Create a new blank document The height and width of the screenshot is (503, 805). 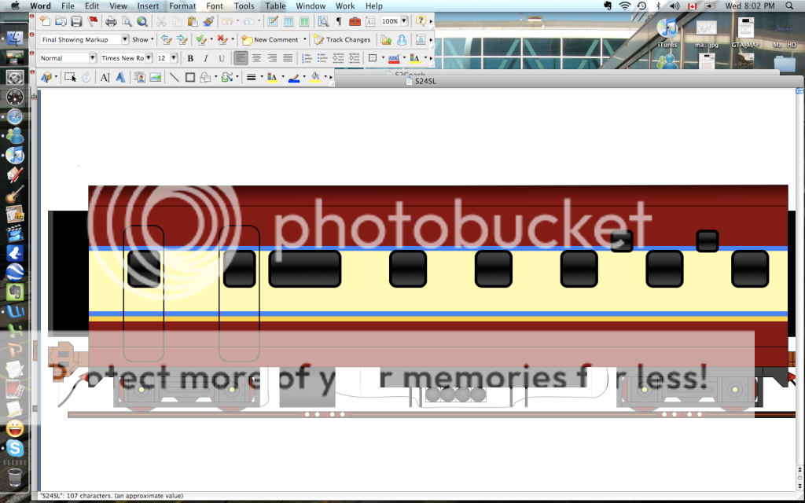point(45,21)
